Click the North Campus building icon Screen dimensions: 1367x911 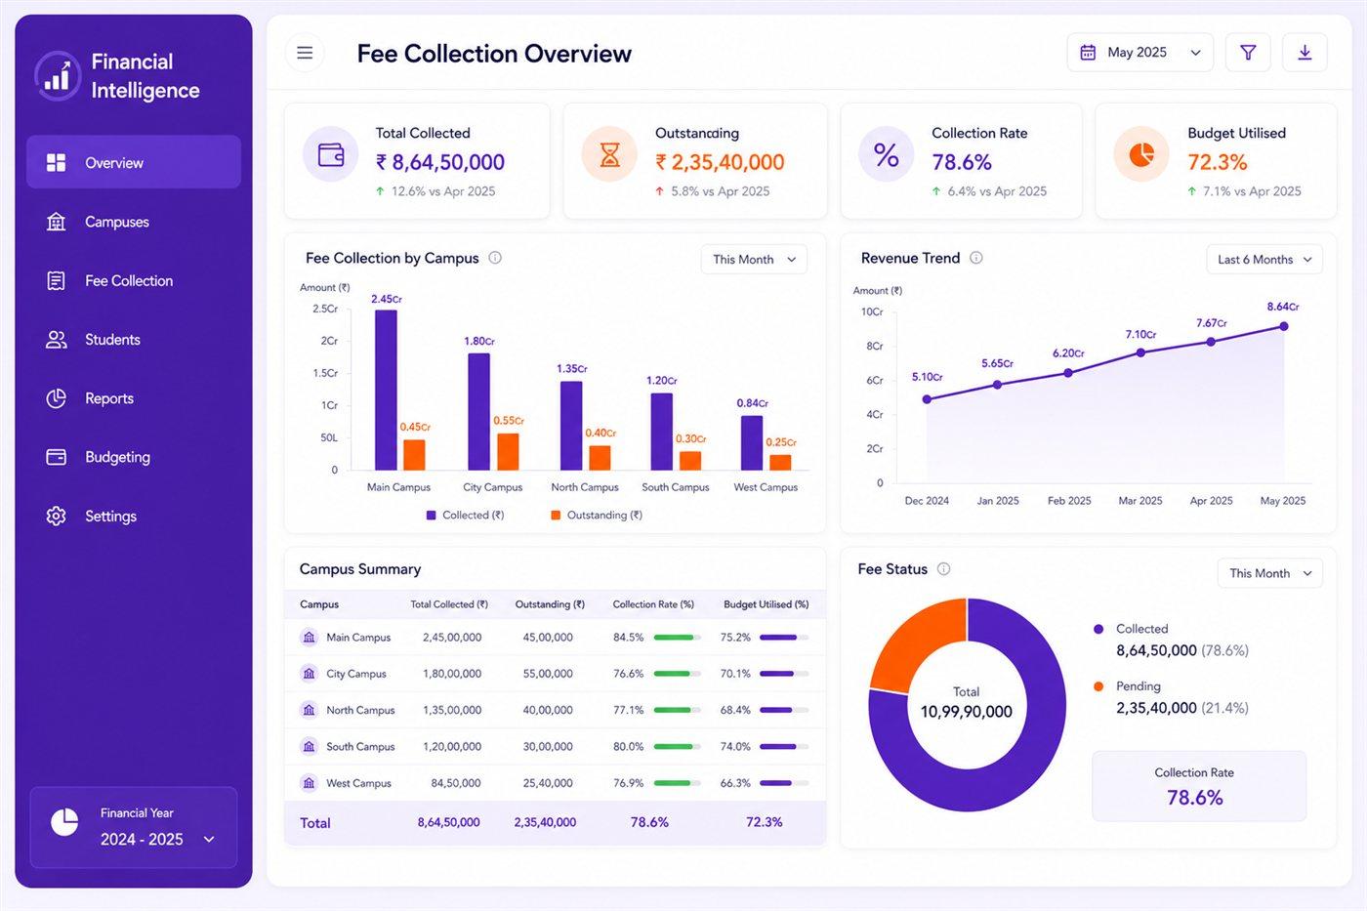click(309, 710)
